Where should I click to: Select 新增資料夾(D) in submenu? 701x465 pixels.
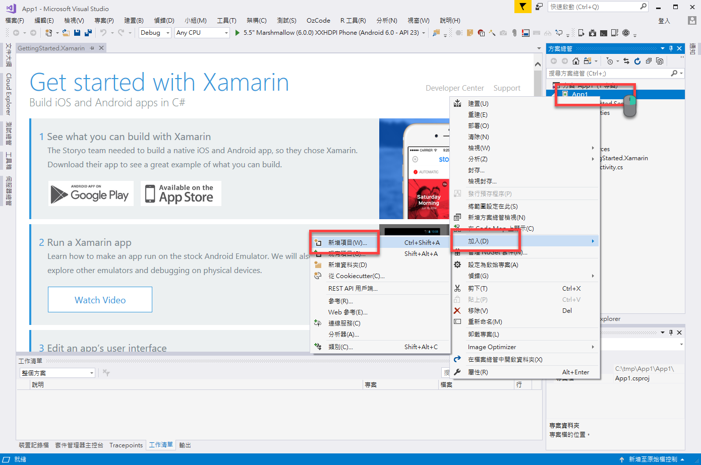tap(380, 265)
